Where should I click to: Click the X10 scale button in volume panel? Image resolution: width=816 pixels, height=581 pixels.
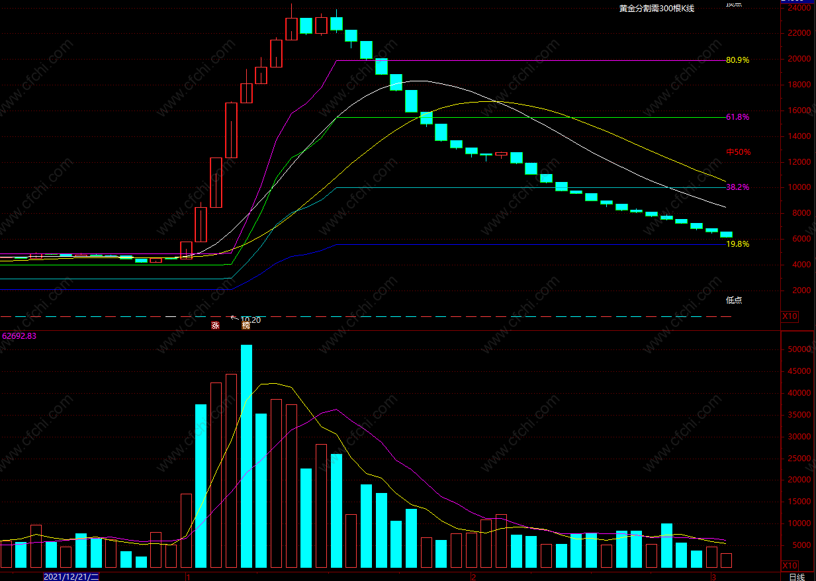(790, 566)
